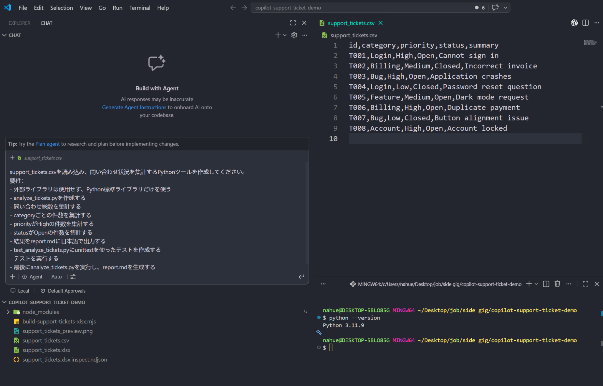This screenshot has width=603, height=386.
Task: Add context with plus in attachment row
Action: pos(12,158)
